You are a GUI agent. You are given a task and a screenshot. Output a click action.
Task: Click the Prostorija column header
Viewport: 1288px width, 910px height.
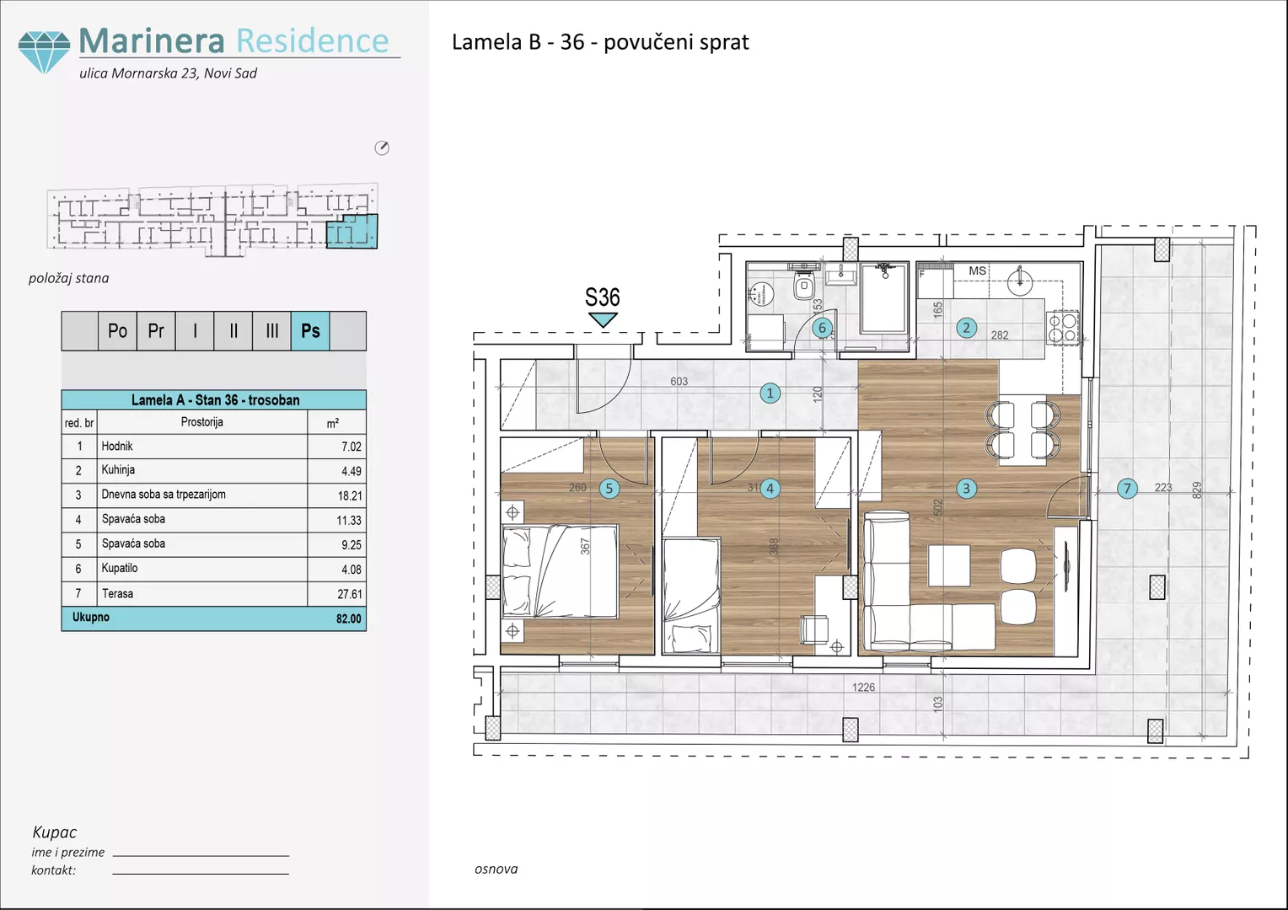[201, 422]
